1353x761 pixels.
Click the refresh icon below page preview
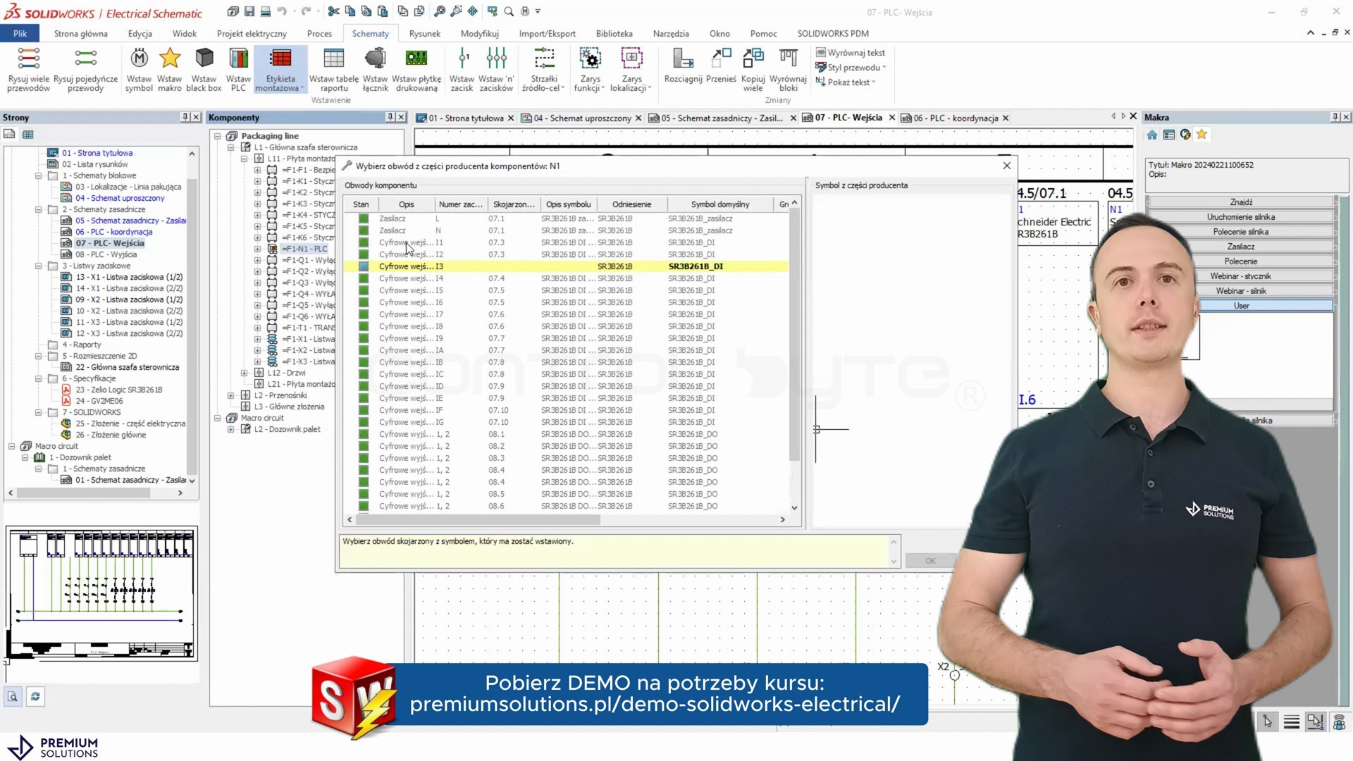tap(35, 696)
